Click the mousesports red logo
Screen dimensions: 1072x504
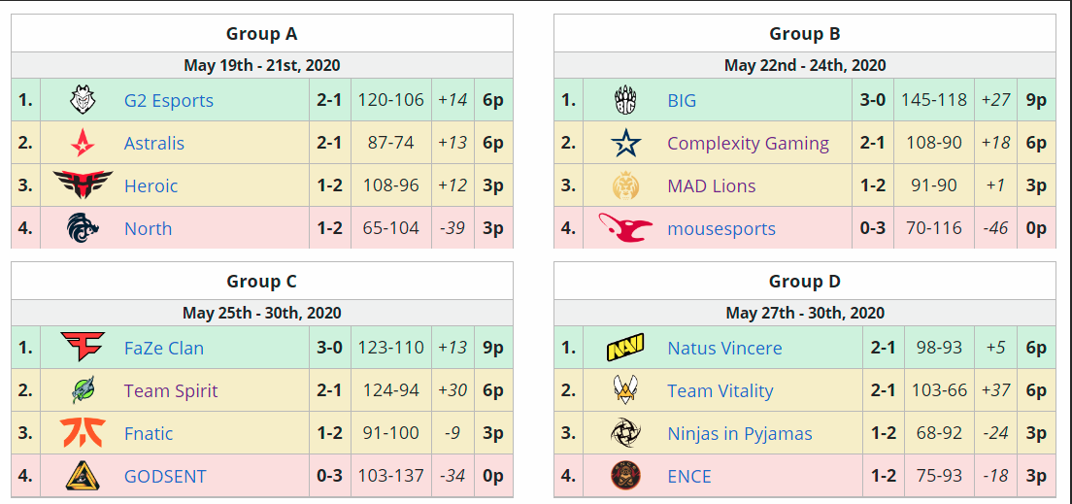pos(625,228)
